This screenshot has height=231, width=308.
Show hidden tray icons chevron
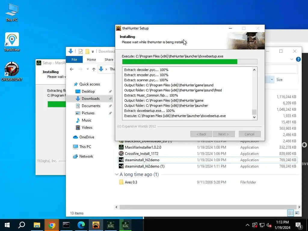click(x=248, y=225)
